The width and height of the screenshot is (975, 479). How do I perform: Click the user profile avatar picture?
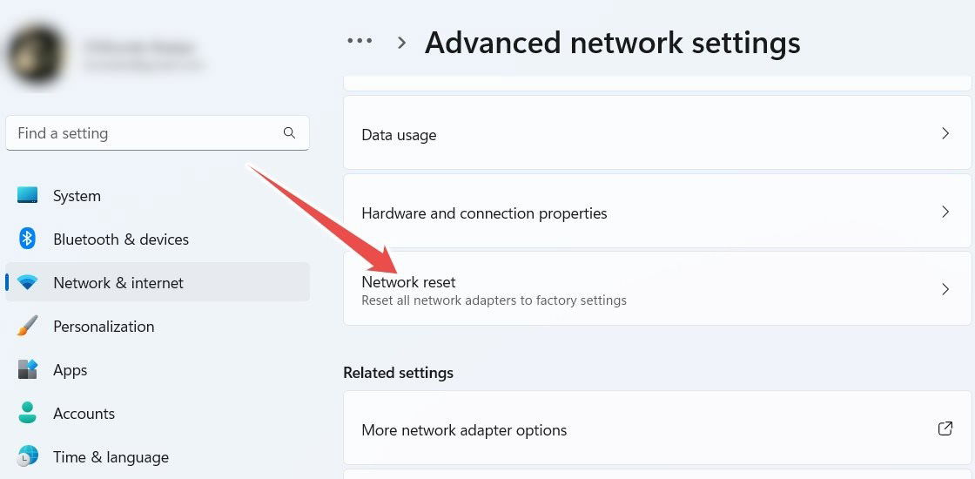[36, 55]
